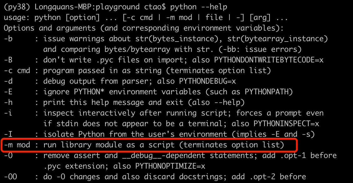353x183 pixels.
Task: Click the word 'usage:' on the second line
Action: click(17, 18)
